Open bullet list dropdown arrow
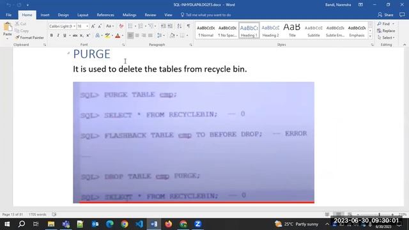409x230 pixels. 135,26
